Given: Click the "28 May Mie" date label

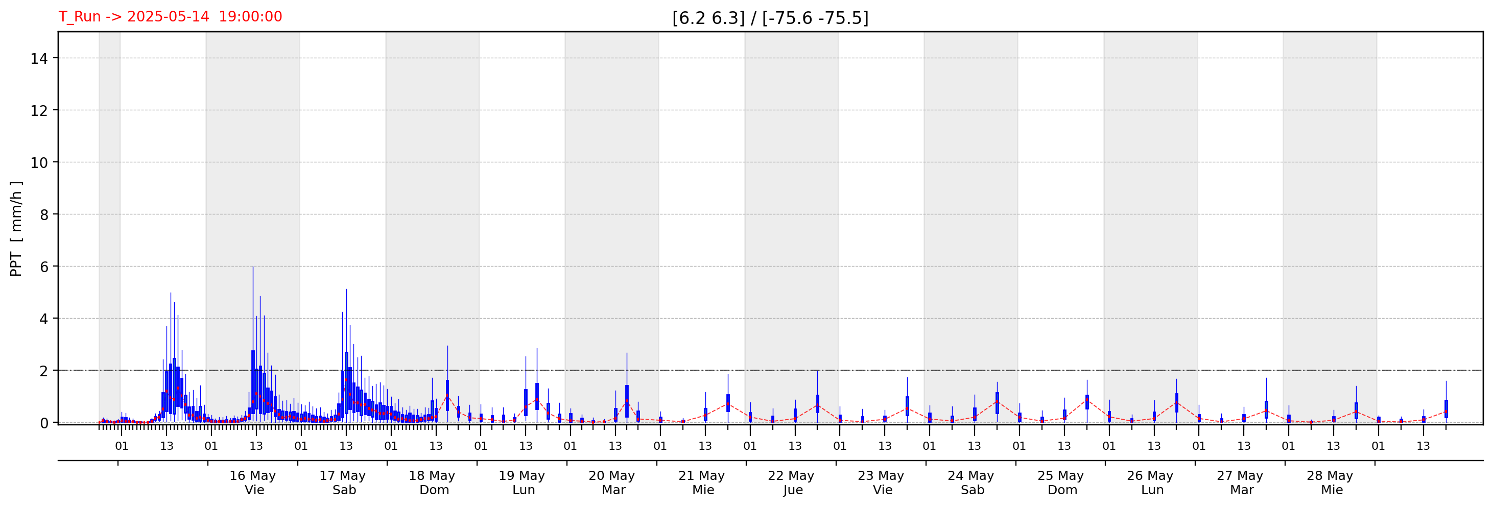Looking at the screenshot, I should 1330,482.
